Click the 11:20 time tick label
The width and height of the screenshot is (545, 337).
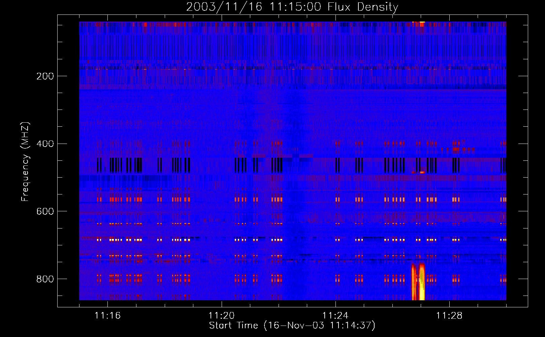tap(221, 315)
